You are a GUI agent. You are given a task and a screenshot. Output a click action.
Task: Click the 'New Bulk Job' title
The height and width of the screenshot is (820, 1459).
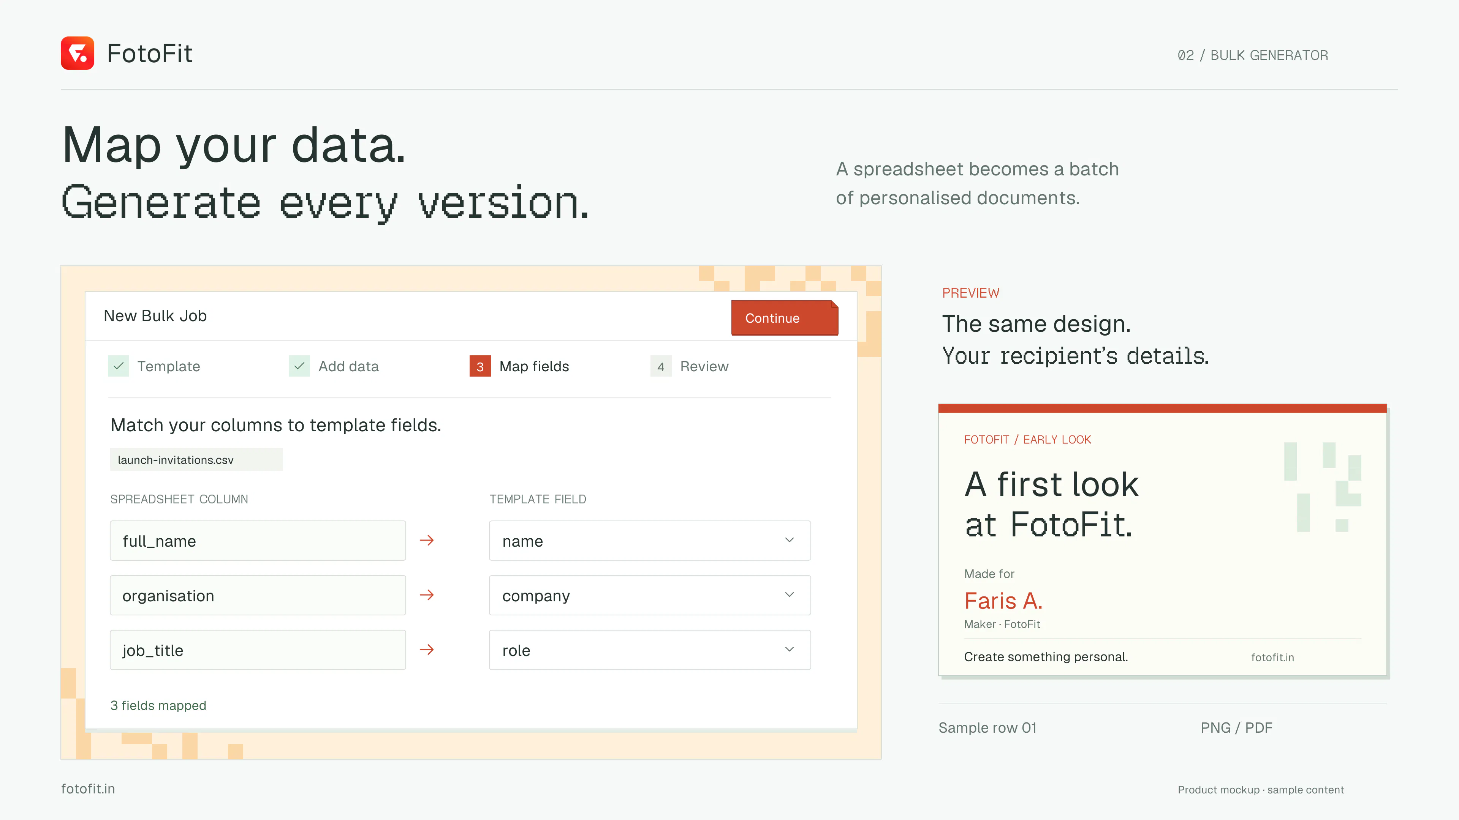155,316
